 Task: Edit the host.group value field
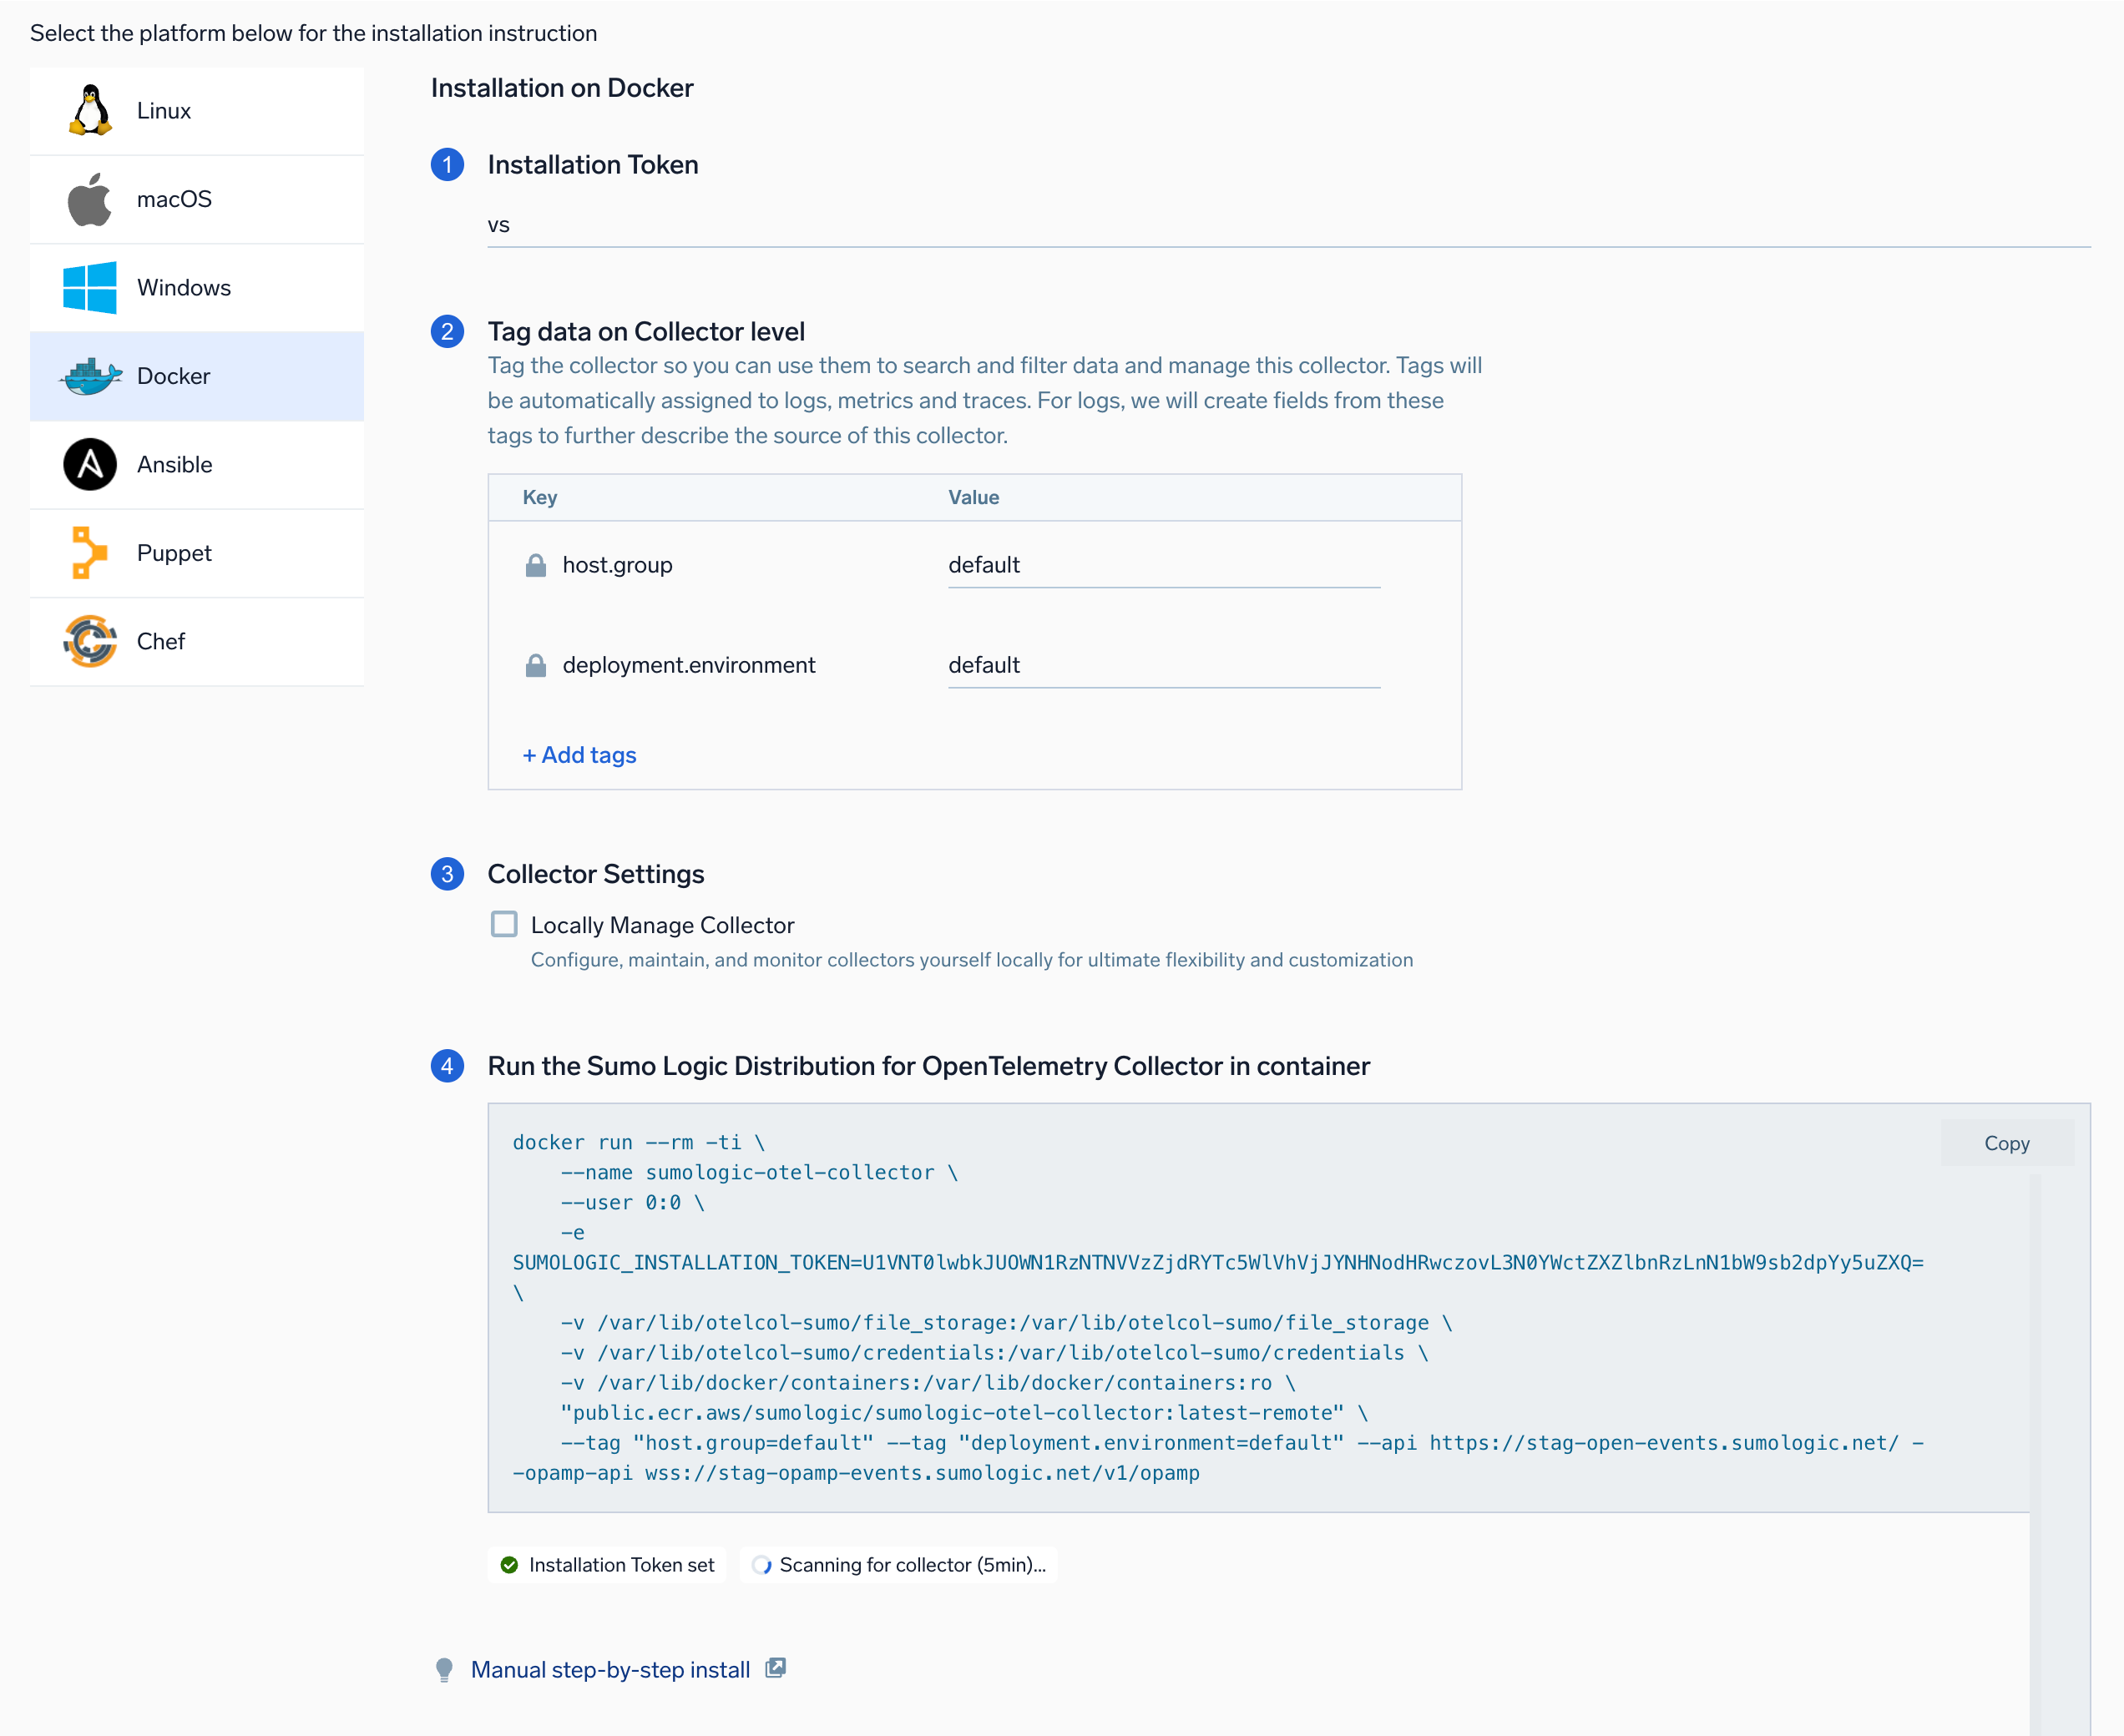point(1162,565)
